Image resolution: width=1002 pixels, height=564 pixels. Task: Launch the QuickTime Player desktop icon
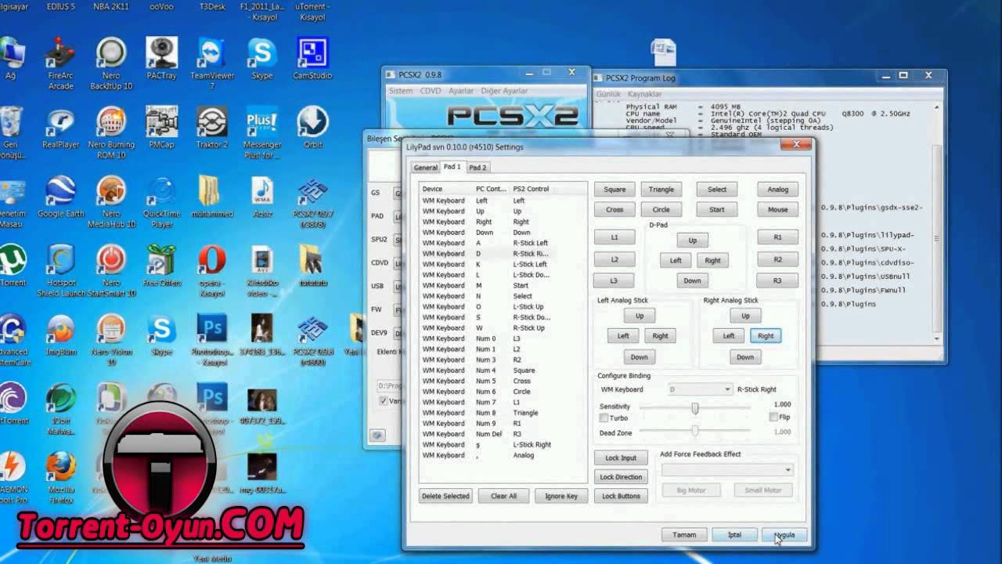click(161, 201)
